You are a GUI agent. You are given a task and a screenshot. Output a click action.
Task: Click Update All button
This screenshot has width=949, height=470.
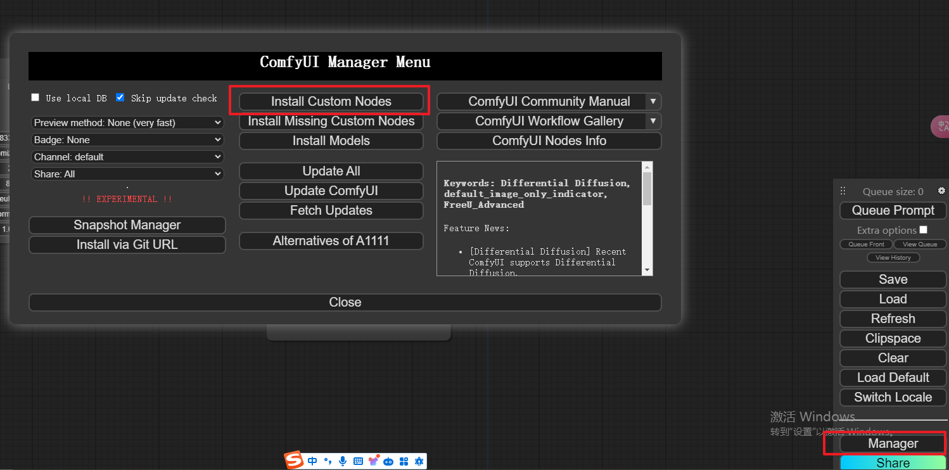point(331,171)
